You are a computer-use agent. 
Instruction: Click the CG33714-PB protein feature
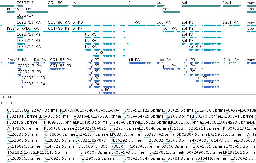click(x=22, y=81)
